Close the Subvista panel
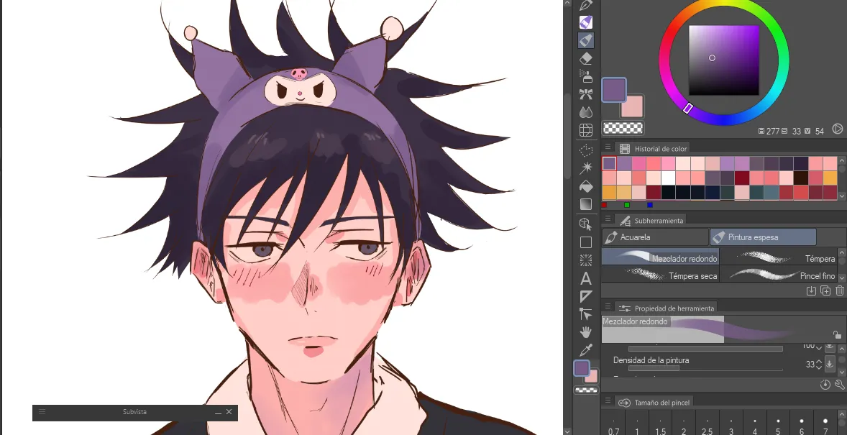This screenshot has width=847, height=435. pyautogui.click(x=229, y=412)
